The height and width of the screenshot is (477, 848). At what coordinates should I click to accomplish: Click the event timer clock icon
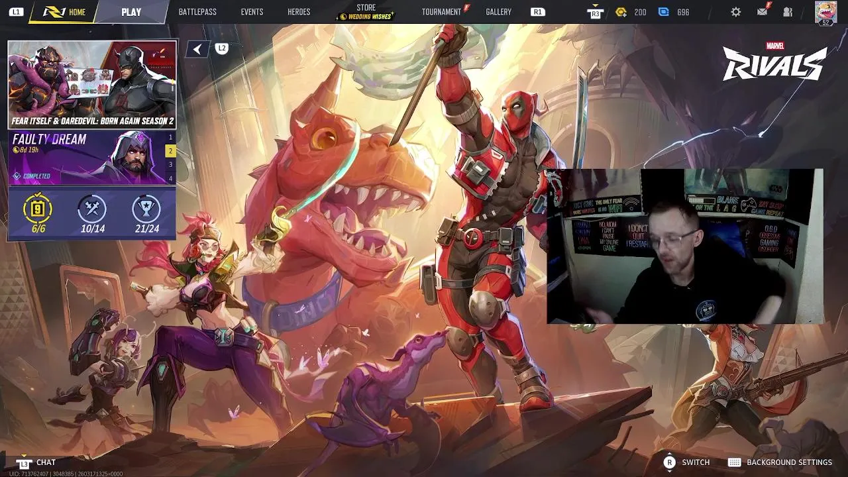pyautogui.click(x=16, y=150)
